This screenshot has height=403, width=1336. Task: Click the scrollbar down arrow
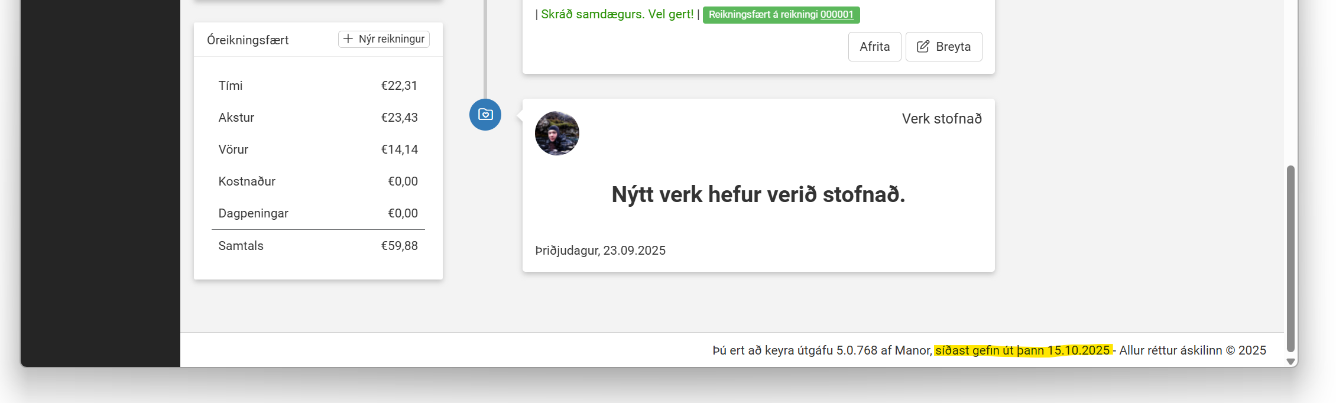click(x=1290, y=361)
